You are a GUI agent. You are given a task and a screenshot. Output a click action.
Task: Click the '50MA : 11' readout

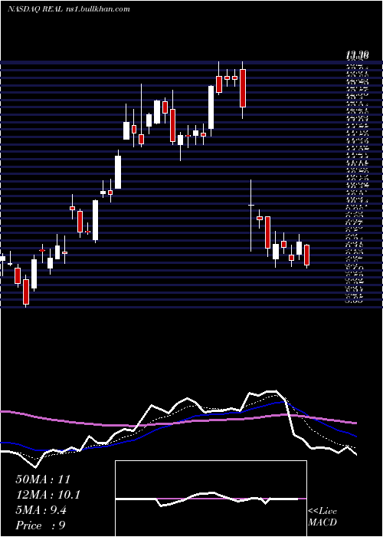tap(43, 479)
